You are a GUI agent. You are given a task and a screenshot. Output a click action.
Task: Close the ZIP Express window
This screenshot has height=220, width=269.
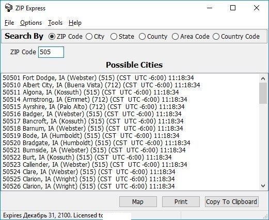257,8
